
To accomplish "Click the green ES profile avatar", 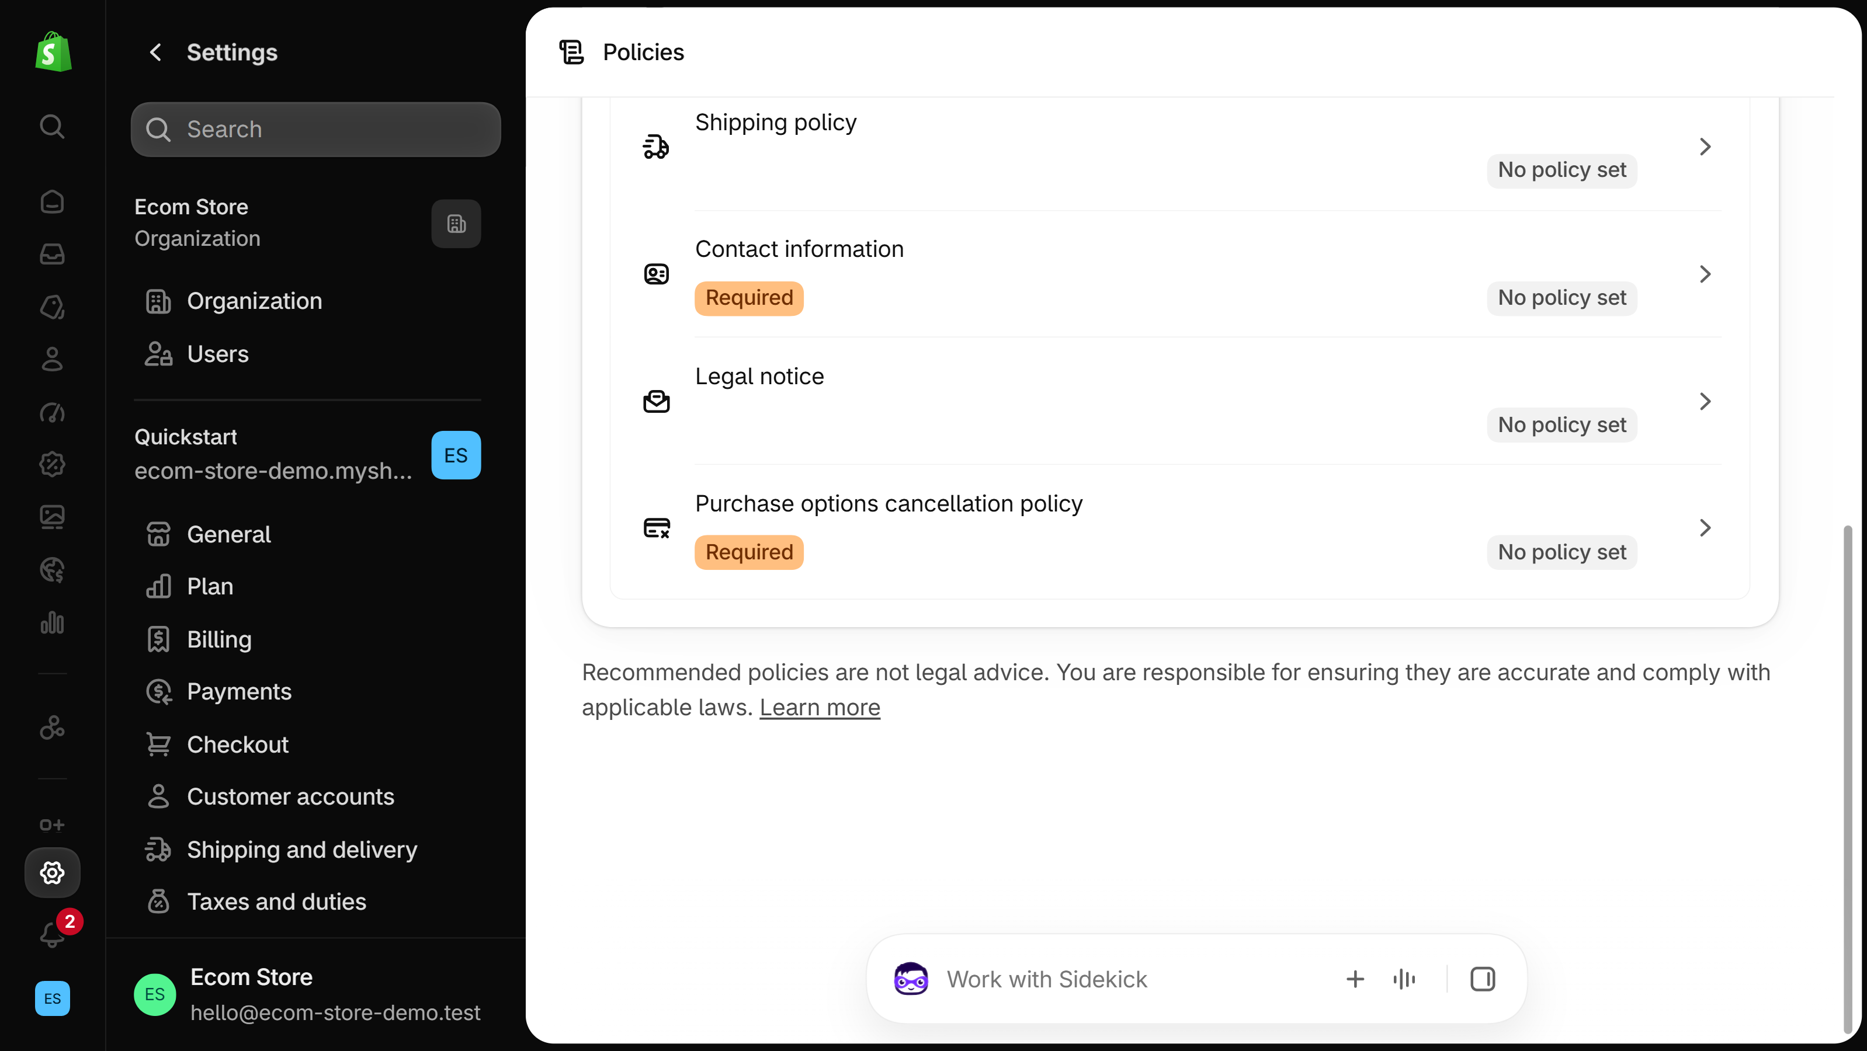I will click(154, 994).
